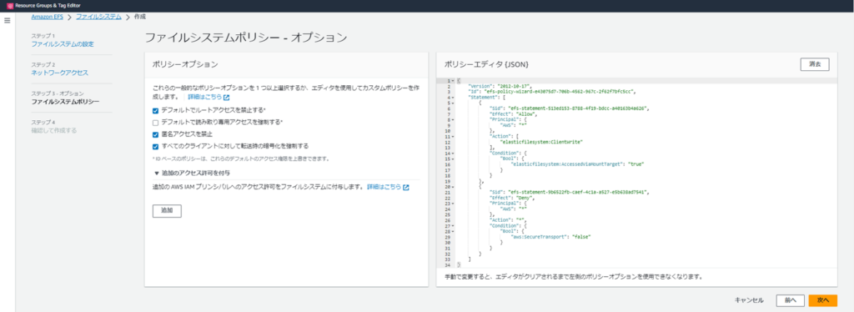Clear the policy editor with 消去 button
854x312 pixels.
point(815,64)
